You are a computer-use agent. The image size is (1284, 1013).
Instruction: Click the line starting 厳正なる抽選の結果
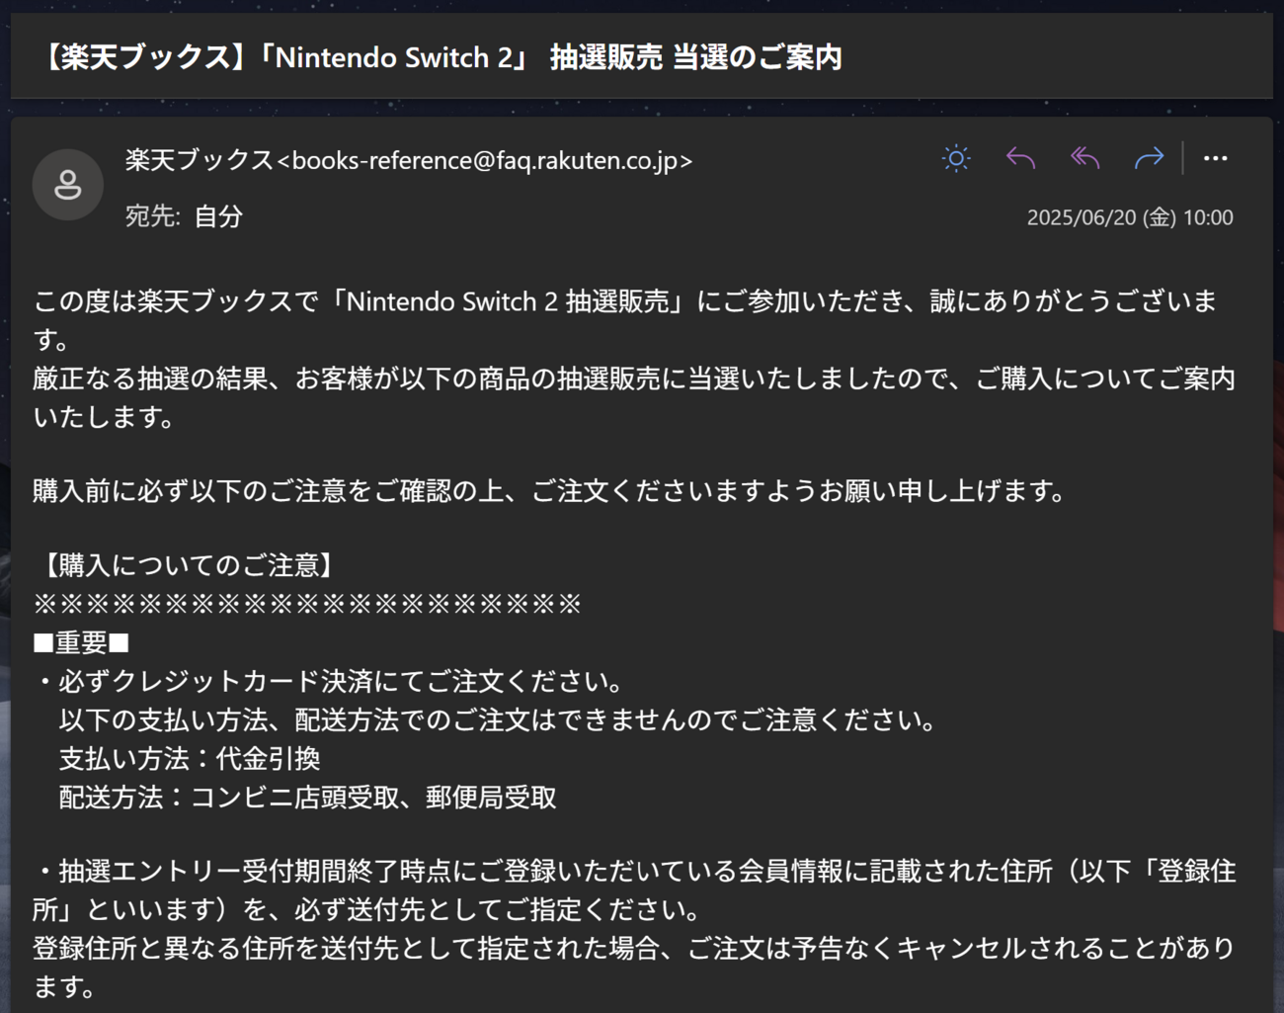point(634,397)
